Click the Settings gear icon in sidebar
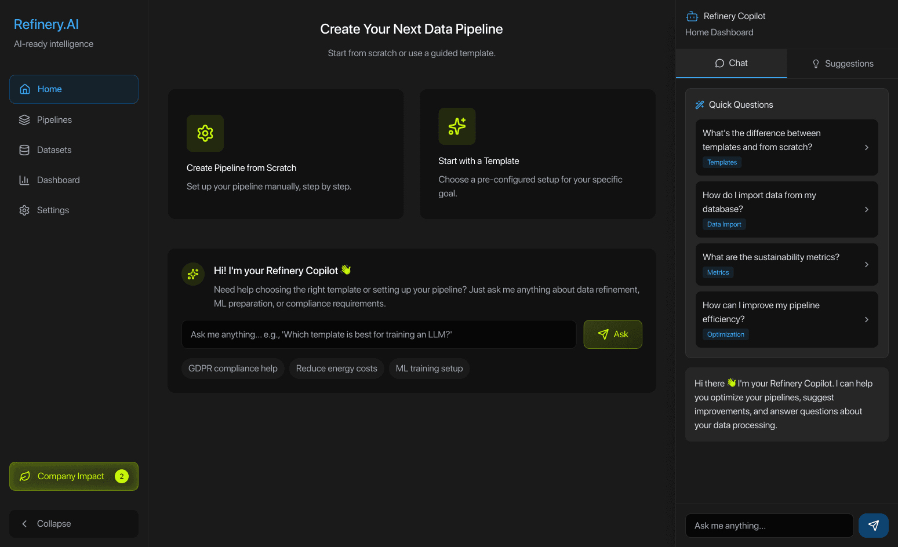 click(24, 210)
